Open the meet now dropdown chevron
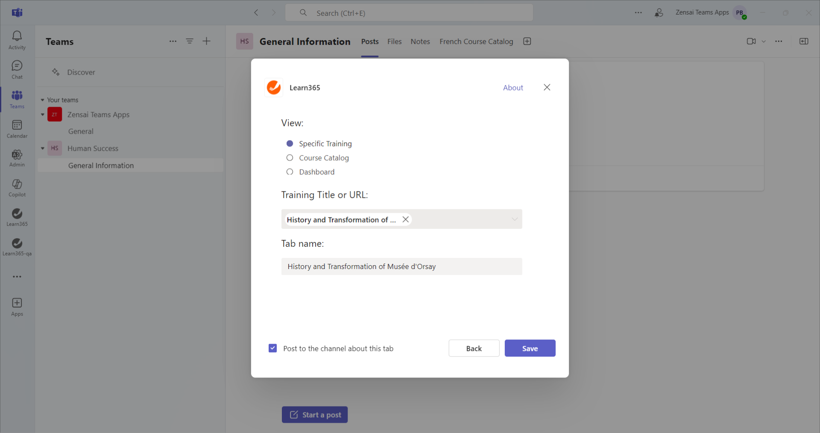Viewport: 820px width, 433px height. tap(764, 41)
